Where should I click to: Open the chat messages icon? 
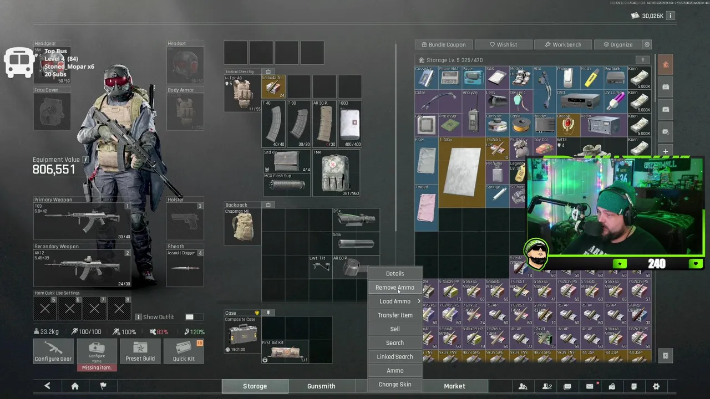pos(567,386)
